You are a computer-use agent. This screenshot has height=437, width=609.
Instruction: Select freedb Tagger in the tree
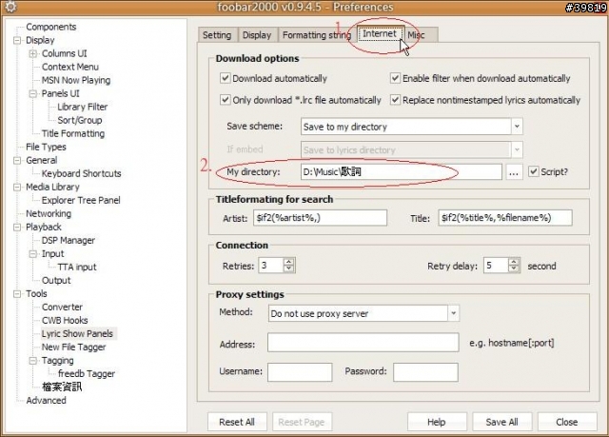[x=87, y=373]
